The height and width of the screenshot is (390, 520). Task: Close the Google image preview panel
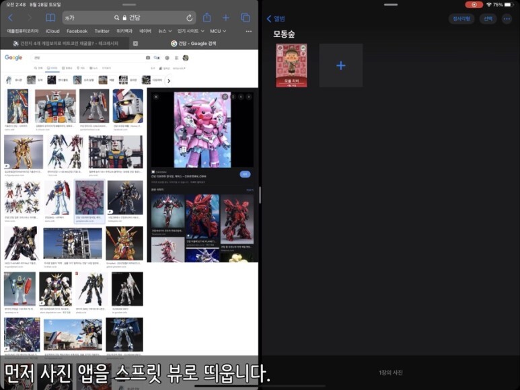click(156, 97)
